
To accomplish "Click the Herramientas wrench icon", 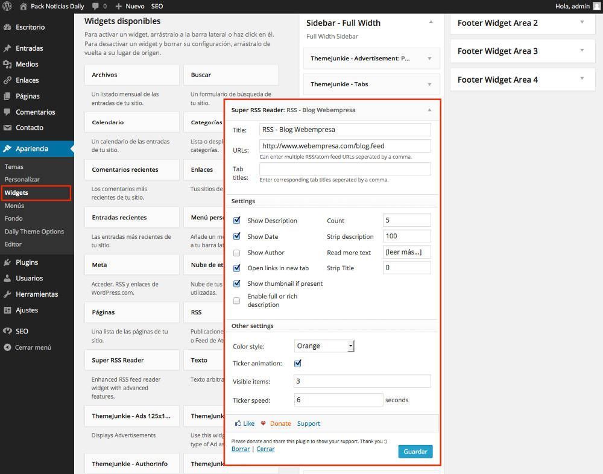I will pyautogui.click(x=7, y=294).
